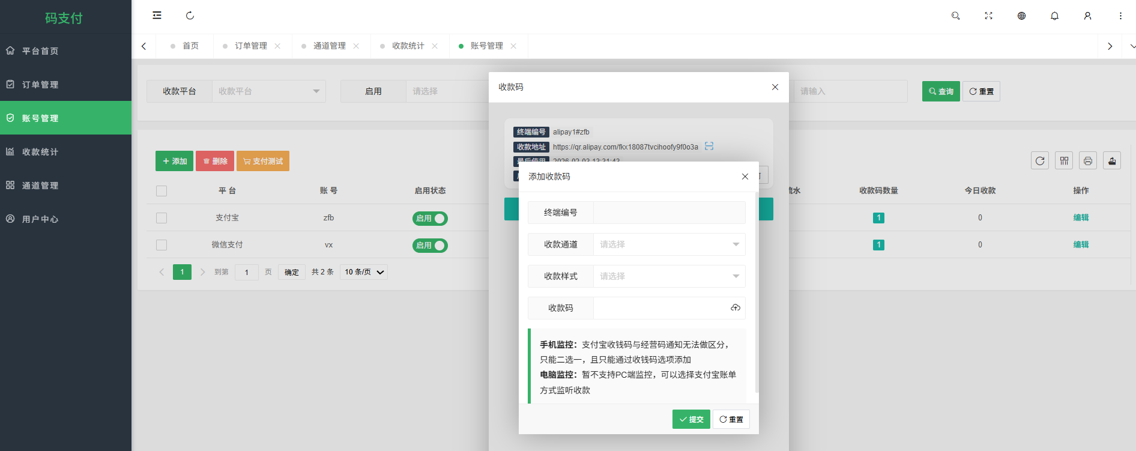
Task: Tick the checkbox for the 支付宝 row
Action: [x=162, y=218]
